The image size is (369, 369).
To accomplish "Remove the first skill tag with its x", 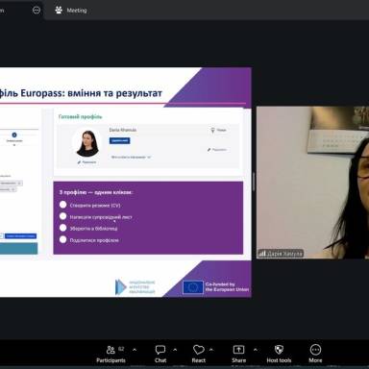I will tap(19, 184).
